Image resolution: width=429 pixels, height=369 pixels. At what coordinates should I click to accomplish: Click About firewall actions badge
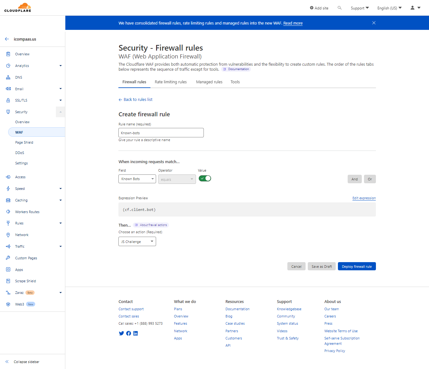pos(151,225)
